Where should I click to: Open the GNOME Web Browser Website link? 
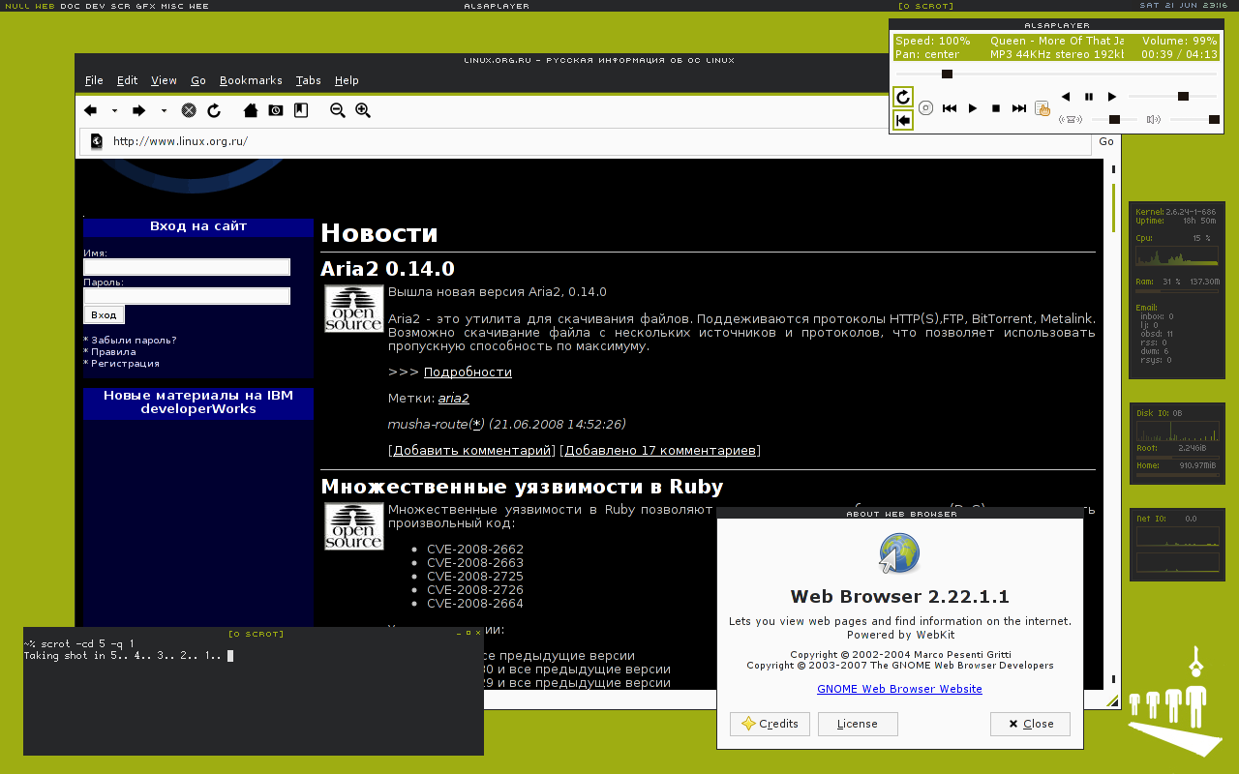tap(899, 689)
